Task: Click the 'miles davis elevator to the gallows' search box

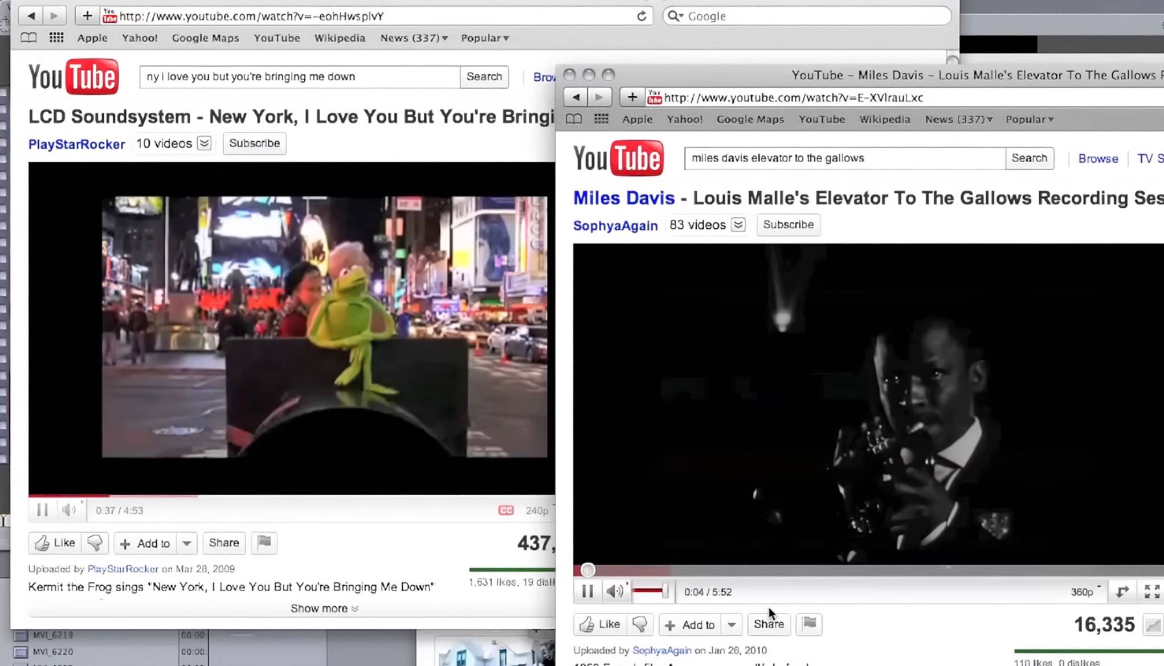Action: click(845, 158)
